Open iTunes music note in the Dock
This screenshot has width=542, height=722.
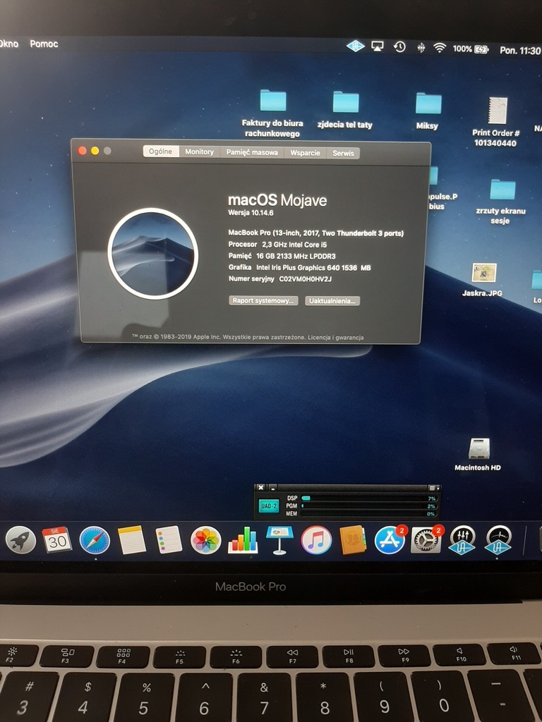pos(316,540)
